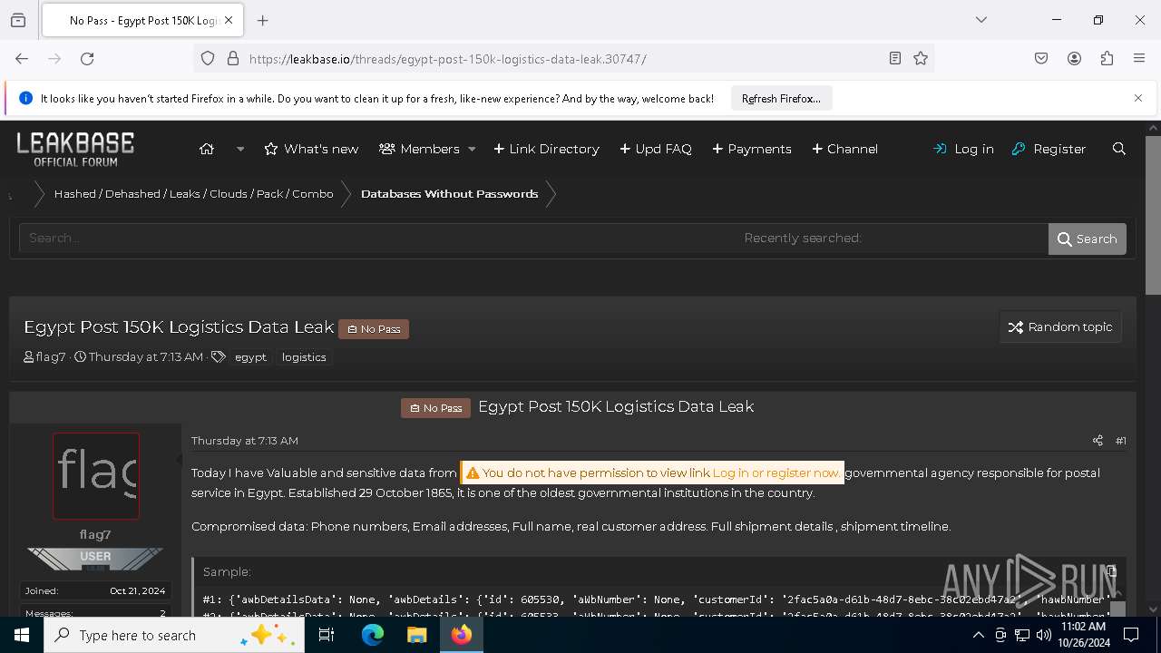Focus the taskbar 'Type here to search' box
1161x653 pixels.
[x=175, y=635]
